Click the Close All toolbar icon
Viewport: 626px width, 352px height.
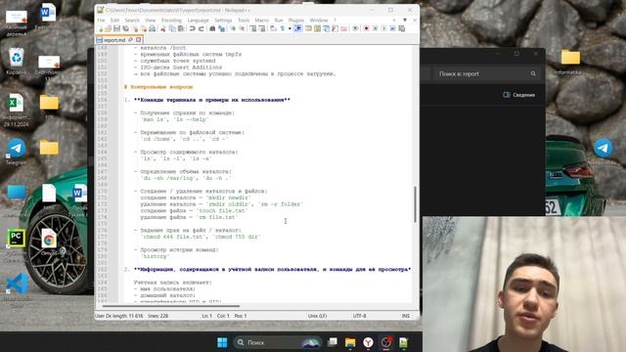pyautogui.click(x=144, y=28)
